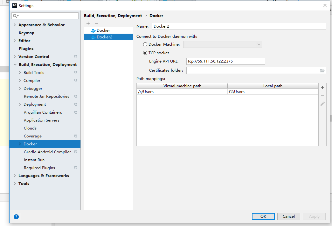
Task: Click the Docker whale icon beside 'Docker'
Action: point(93,30)
